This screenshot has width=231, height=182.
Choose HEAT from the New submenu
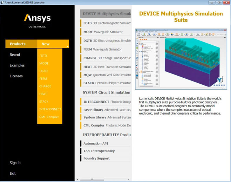coord(43,94)
